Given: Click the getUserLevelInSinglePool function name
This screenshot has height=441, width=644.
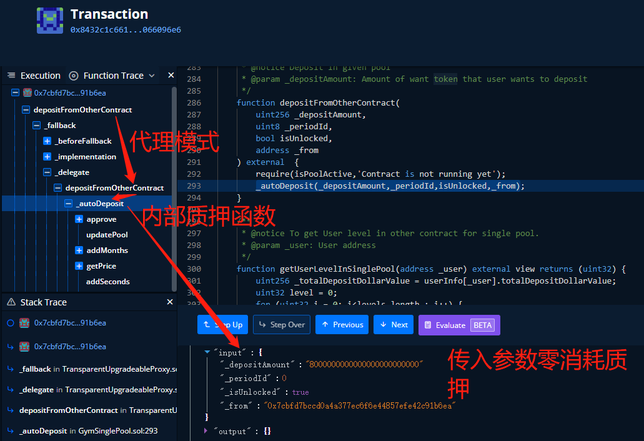Looking at the screenshot, I should pos(337,269).
